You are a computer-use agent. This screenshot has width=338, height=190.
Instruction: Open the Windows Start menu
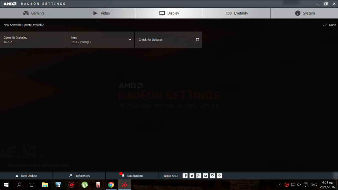[6, 185]
